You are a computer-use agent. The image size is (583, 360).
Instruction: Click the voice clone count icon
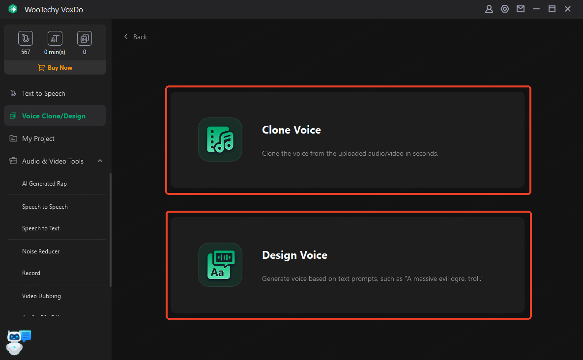click(x=84, y=38)
